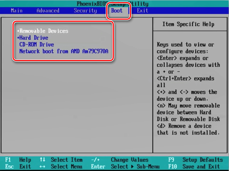Image resolution: width=229 pixels, height=171 pixels.
Task: Select the CD-ROM Drive entry
Action: point(36,44)
